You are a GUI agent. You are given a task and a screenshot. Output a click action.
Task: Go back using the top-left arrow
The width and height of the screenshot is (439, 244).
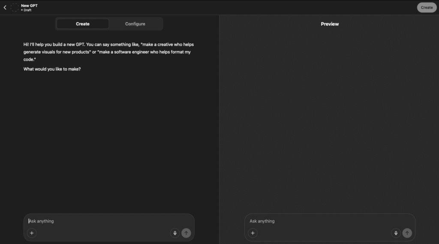5,7
